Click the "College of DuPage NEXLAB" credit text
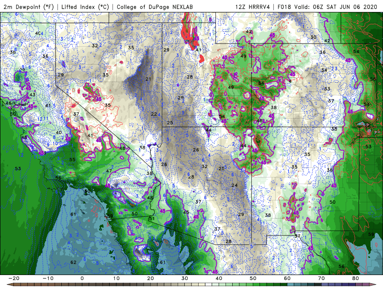This screenshot has height=287, width=383. pos(155,7)
